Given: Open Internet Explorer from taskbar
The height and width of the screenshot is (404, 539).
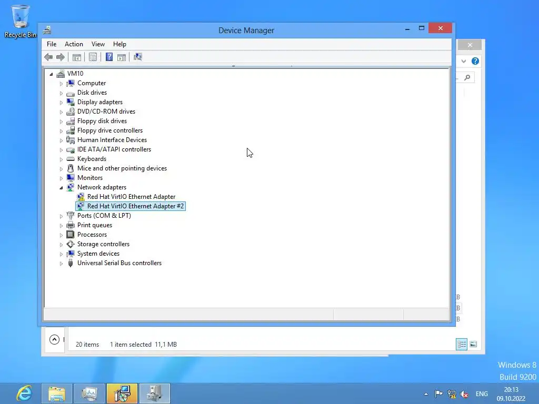Looking at the screenshot, I should tap(24, 393).
